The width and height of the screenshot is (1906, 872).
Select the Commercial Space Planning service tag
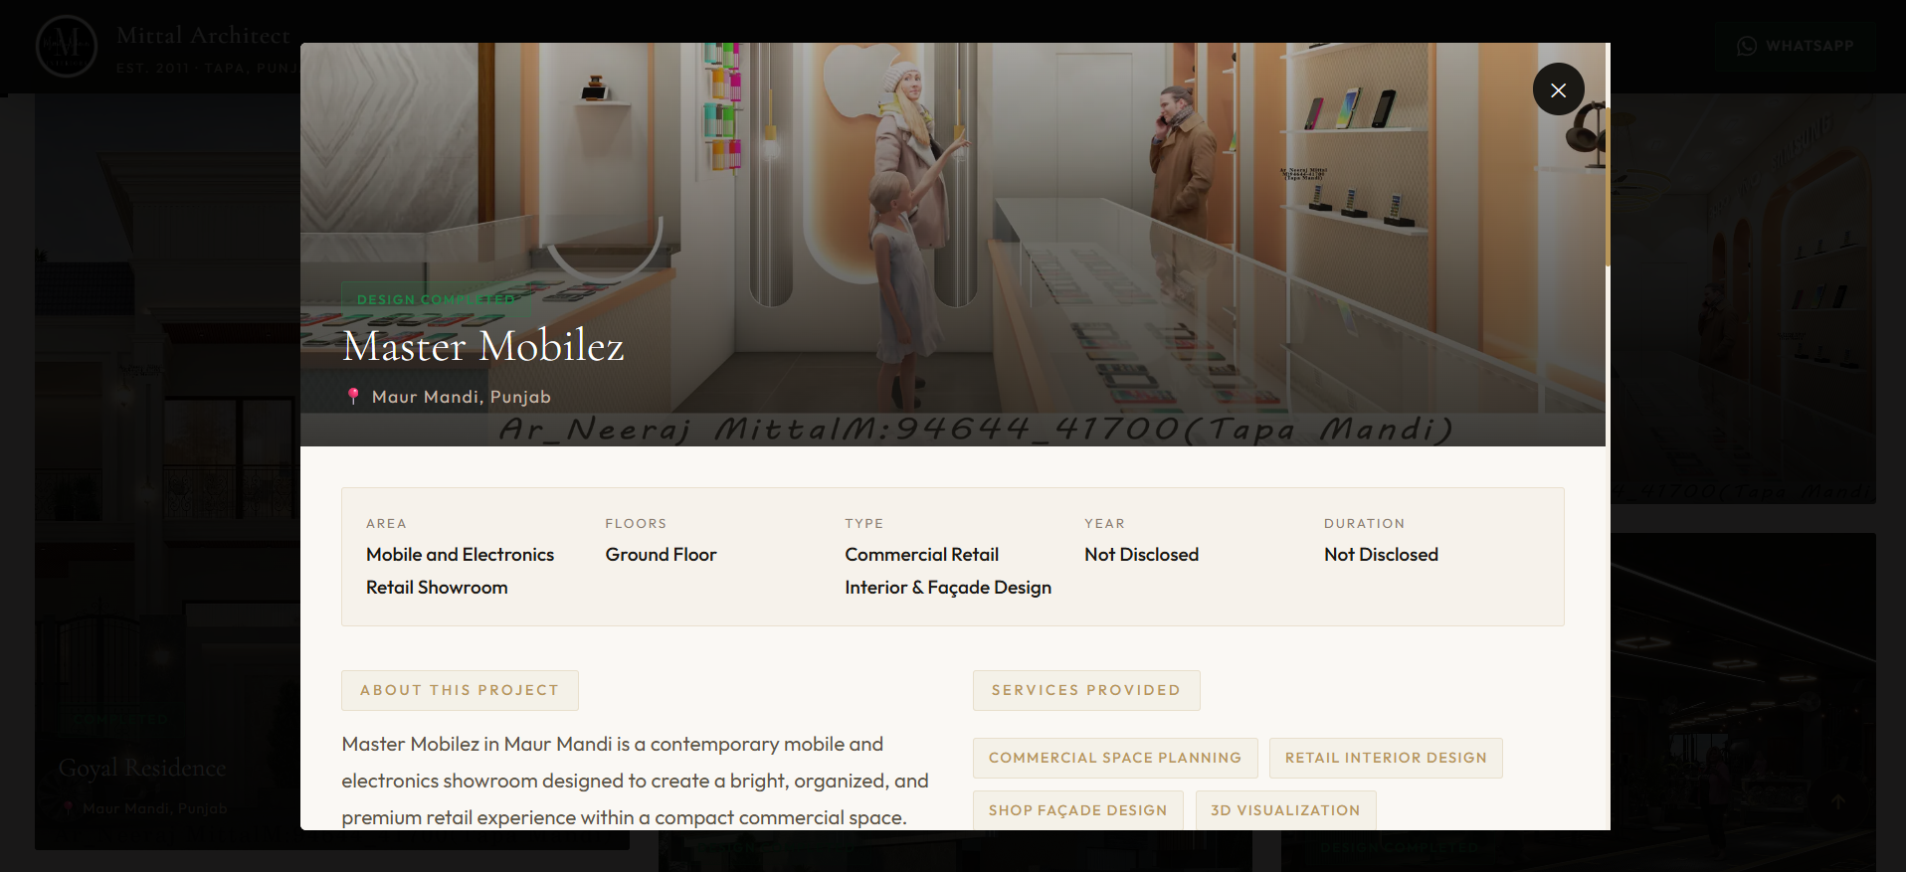(1115, 758)
